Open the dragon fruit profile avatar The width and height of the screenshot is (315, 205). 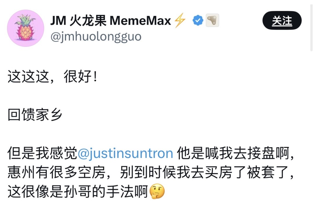coord(26,28)
